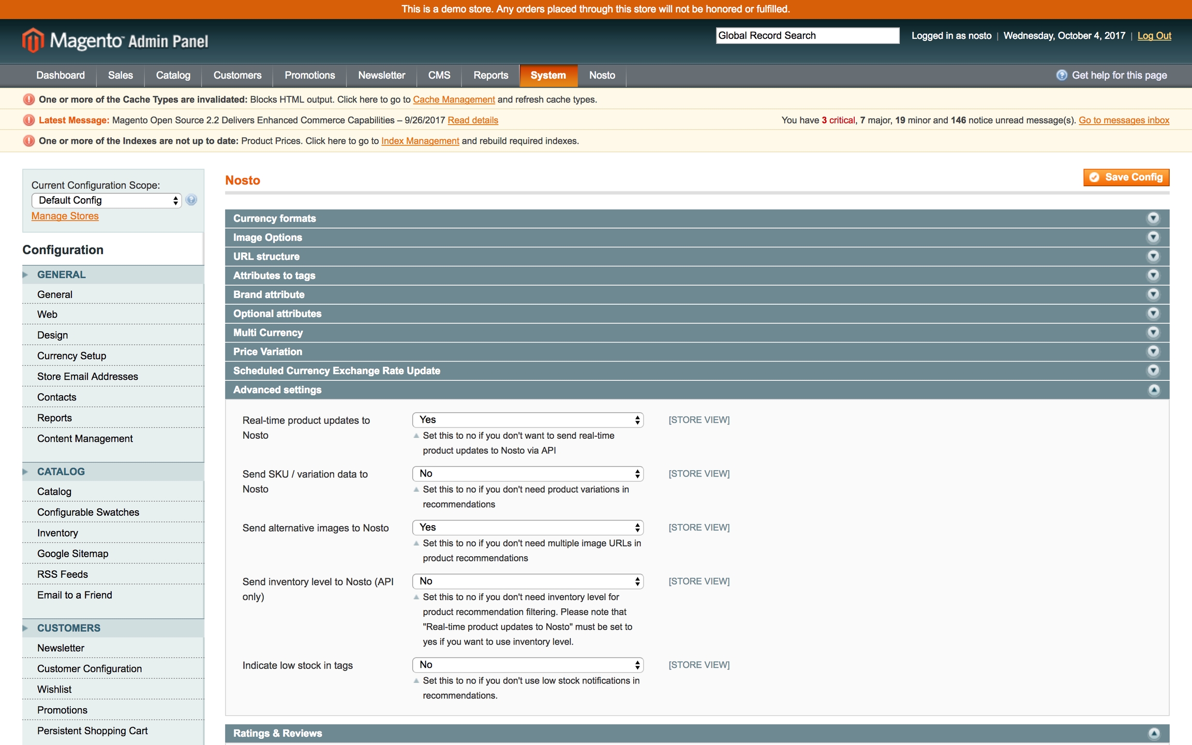
Task: Expand the Multi Currency section
Action: (268, 333)
